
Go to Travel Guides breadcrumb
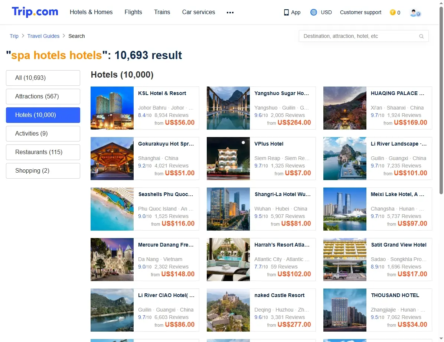(43, 36)
